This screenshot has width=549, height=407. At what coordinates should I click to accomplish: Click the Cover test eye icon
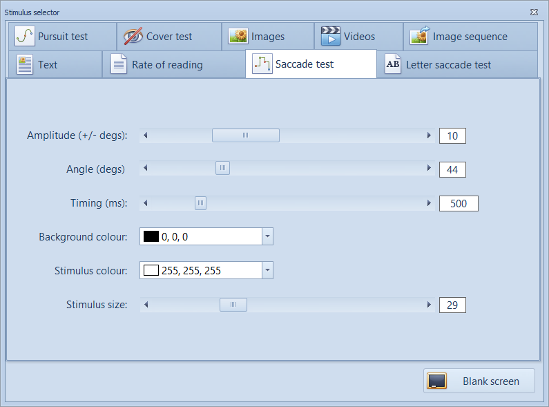tap(133, 37)
